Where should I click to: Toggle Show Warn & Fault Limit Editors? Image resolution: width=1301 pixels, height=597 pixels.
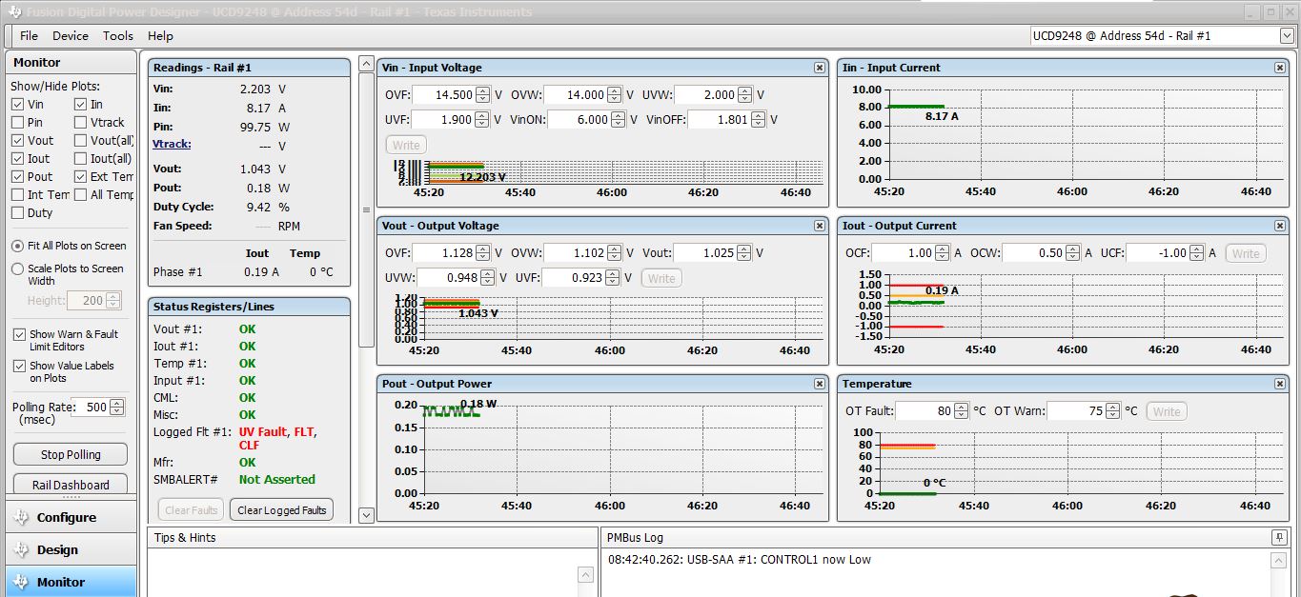coord(19,335)
